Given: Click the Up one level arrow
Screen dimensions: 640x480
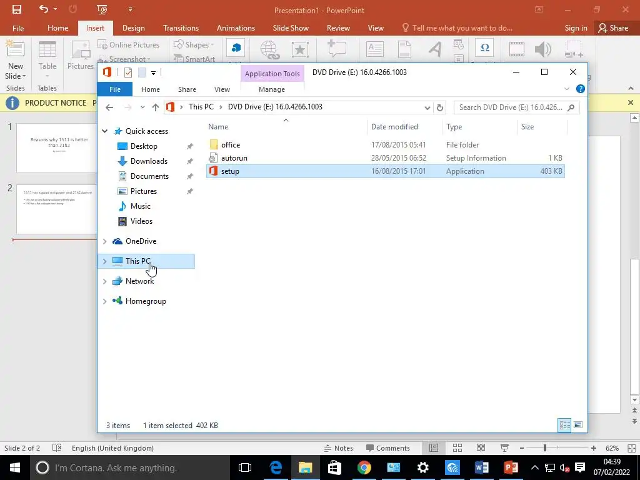Looking at the screenshot, I should coord(155,107).
